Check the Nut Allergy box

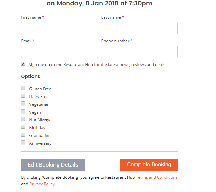pyautogui.click(x=23, y=119)
